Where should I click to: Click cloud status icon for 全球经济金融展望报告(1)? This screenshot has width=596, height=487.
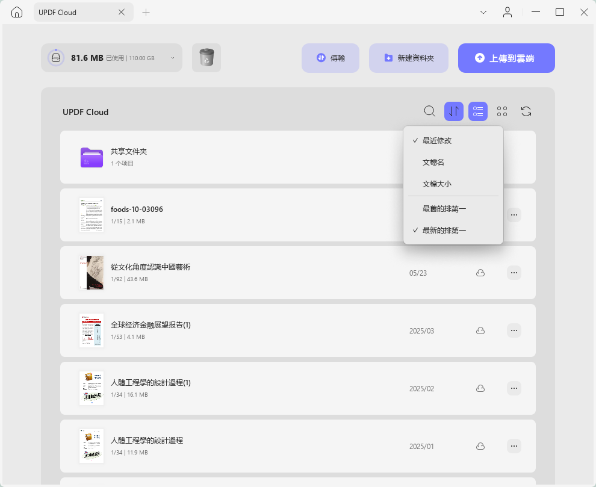pos(480,330)
